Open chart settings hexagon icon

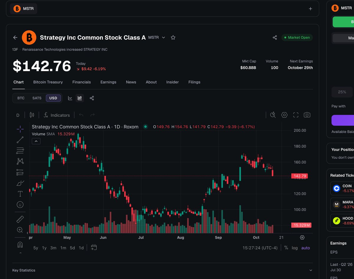[x=284, y=115]
